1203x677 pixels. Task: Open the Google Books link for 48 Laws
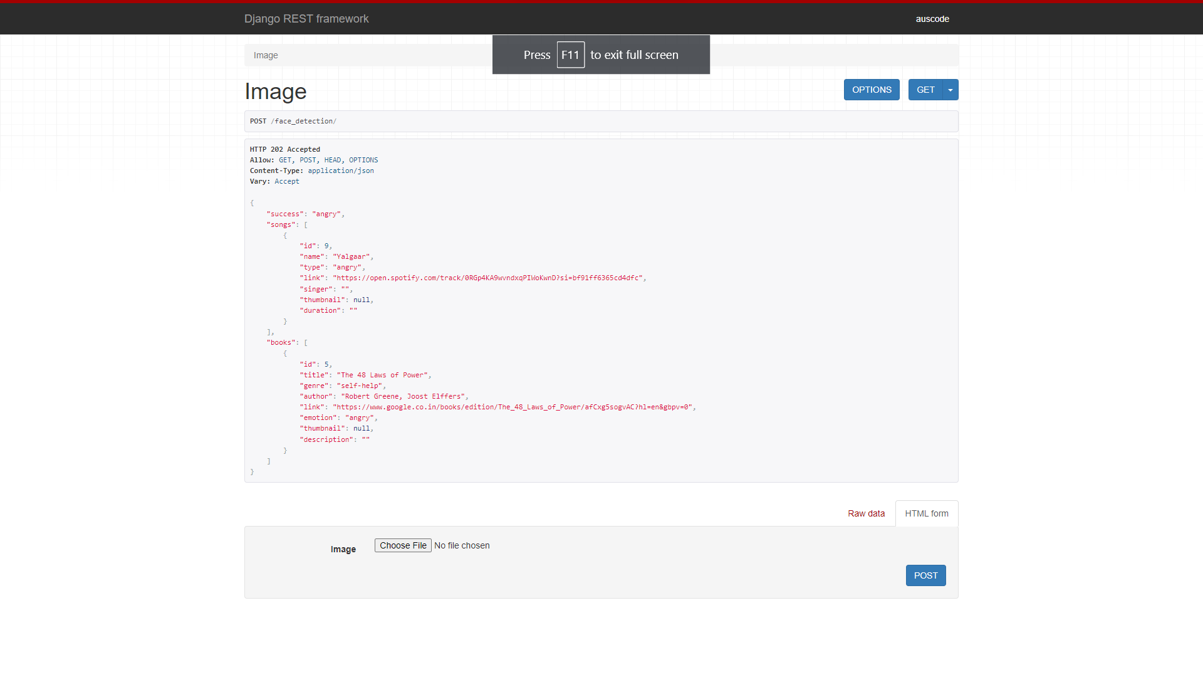point(513,407)
